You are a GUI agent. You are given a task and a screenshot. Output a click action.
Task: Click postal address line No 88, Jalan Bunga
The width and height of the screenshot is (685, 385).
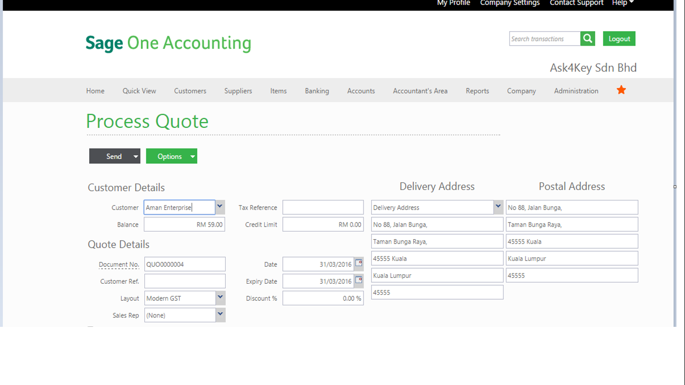pyautogui.click(x=572, y=207)
